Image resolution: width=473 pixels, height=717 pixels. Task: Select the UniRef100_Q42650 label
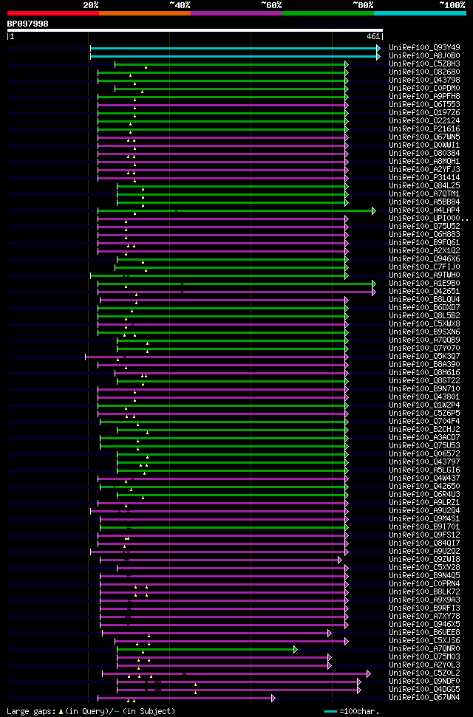tap(424, 486)
